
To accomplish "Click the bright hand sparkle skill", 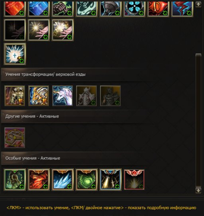I will (39, 30).
